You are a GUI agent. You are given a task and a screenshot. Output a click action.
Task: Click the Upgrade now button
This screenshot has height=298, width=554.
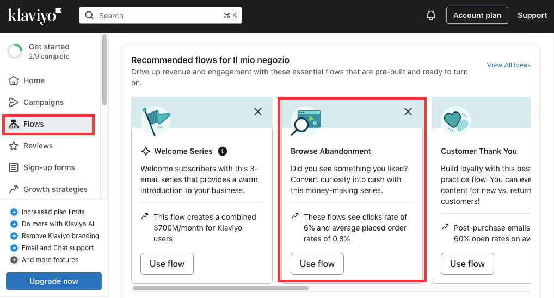[x=54, y=281]
